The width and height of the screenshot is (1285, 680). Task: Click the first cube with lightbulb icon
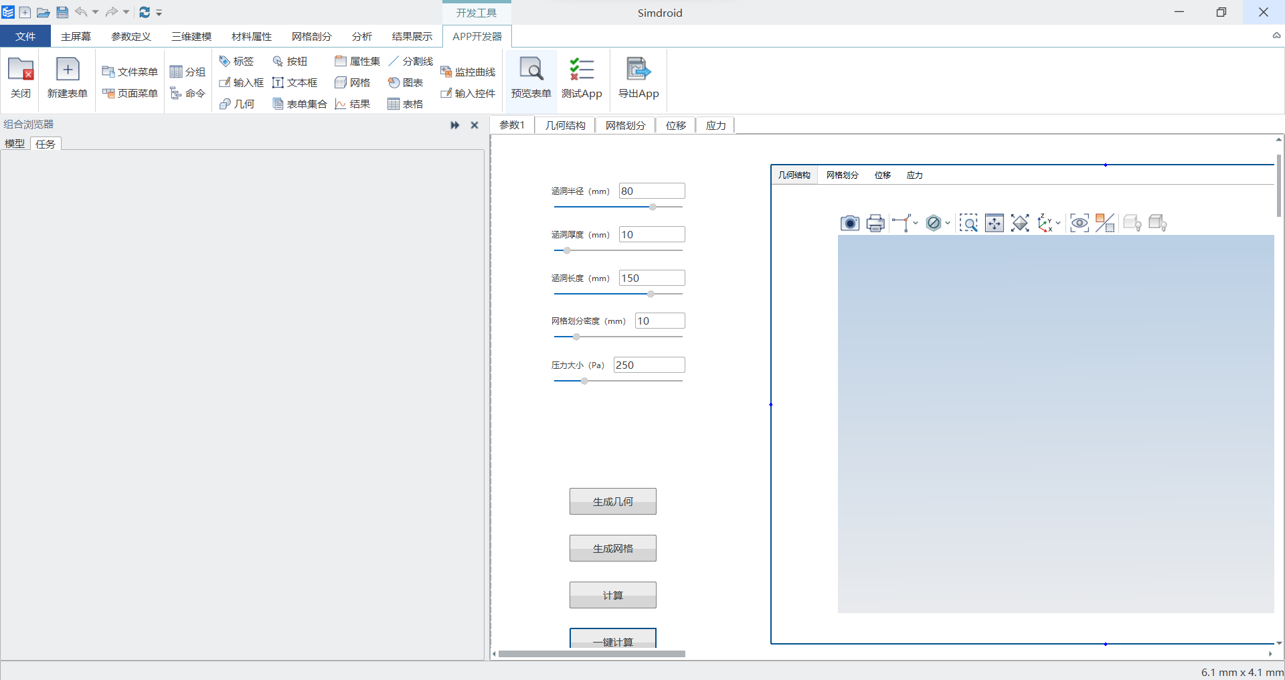(1132, 223)
